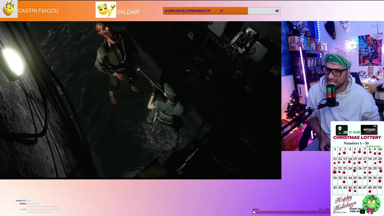This screenshot has width=384, height=216.
Task: Click lottery number 21 cell
Action: (335, 171)
